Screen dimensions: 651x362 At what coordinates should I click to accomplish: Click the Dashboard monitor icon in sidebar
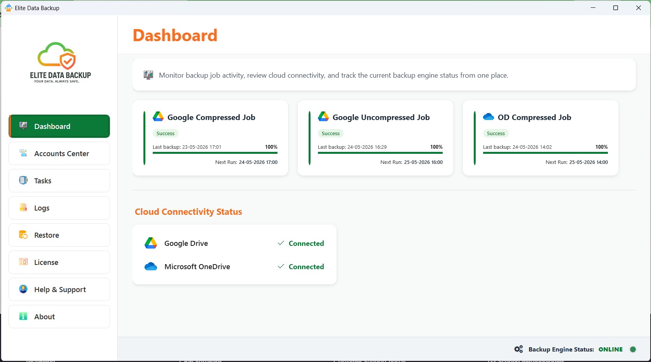coord(23,125)
